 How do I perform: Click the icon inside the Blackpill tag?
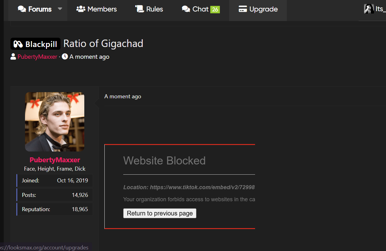pos(18,44)
